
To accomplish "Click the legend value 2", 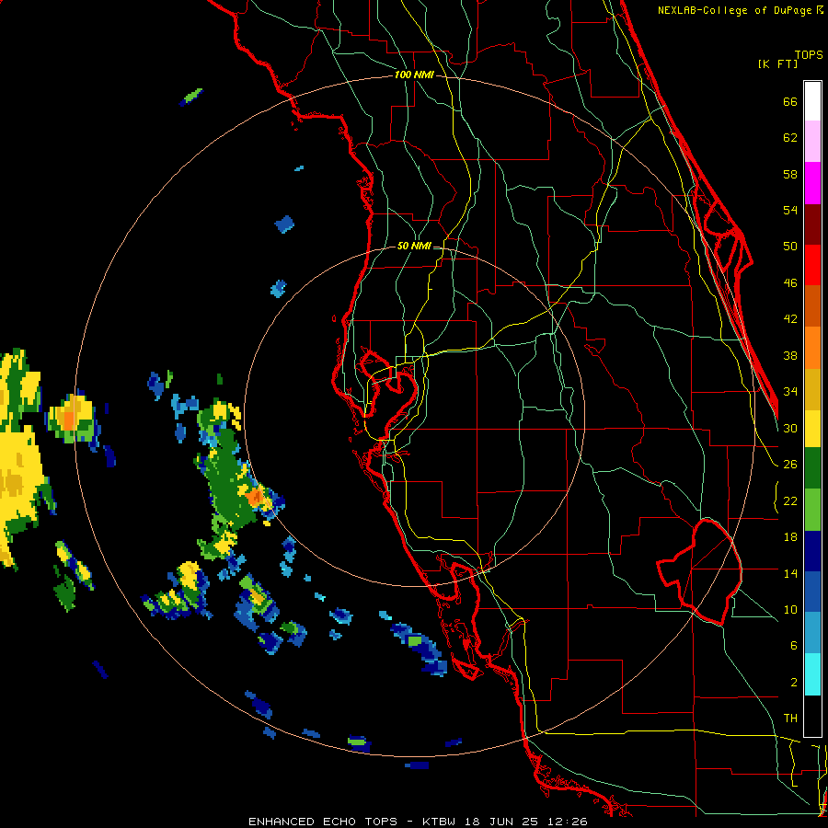I will 794,683.
